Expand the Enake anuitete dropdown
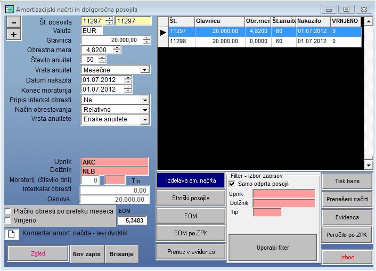This screenshot has height=271, width=376. pos(144,120)
